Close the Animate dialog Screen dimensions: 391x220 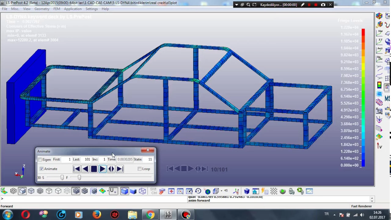148,150
